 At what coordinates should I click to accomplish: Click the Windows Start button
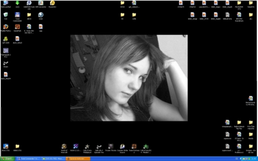point(8,159)
